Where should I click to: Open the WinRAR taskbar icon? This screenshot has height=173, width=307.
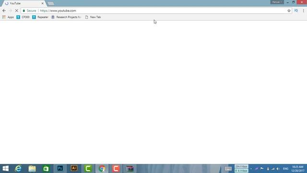(130, 169)
